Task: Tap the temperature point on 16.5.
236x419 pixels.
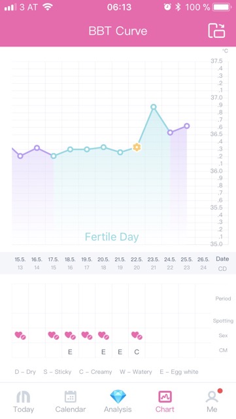Action: [x=37, y=148]
